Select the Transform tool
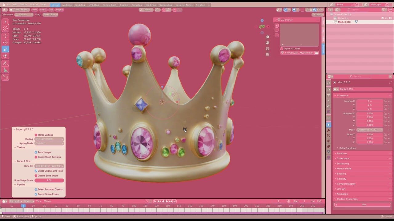 (5, 56)
